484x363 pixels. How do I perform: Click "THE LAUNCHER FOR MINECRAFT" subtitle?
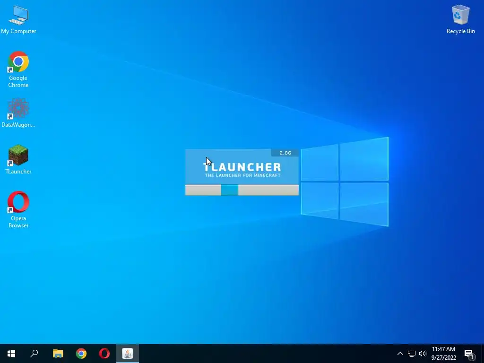tap(242, 175)
